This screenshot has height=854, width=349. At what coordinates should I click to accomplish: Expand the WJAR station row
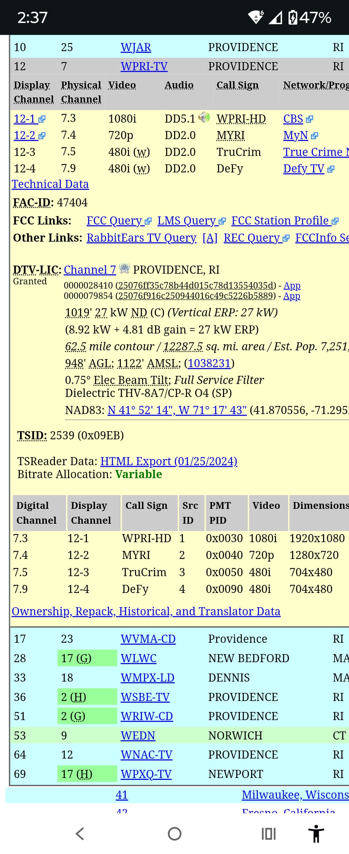(x=136, y=47)
